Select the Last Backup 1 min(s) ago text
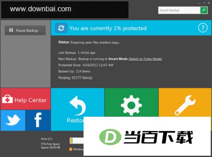The width and height of the screenshot is (212, 157). click(x=77, y=53)
